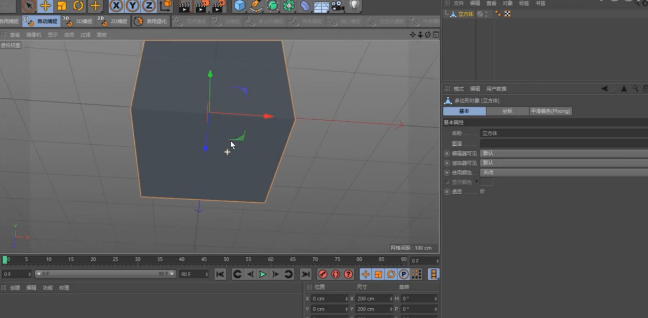This screenshot has width=648, height=318.
Task: Toggle X axis lock
Action: point(116,6)
